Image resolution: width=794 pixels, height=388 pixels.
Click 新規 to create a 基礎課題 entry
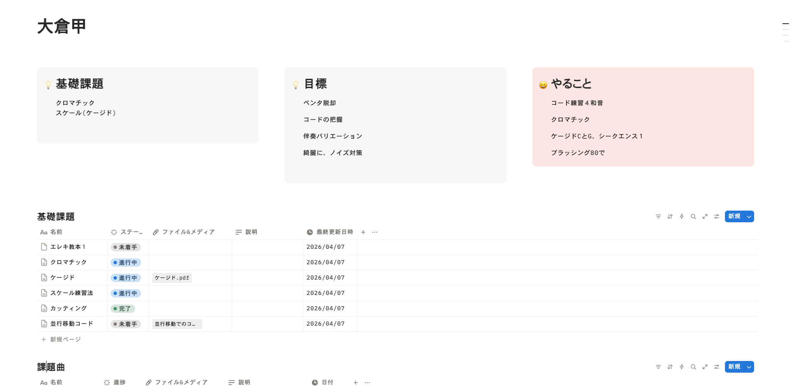(735, 216)
